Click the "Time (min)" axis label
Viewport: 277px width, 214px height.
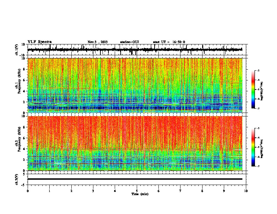[140, 194]
